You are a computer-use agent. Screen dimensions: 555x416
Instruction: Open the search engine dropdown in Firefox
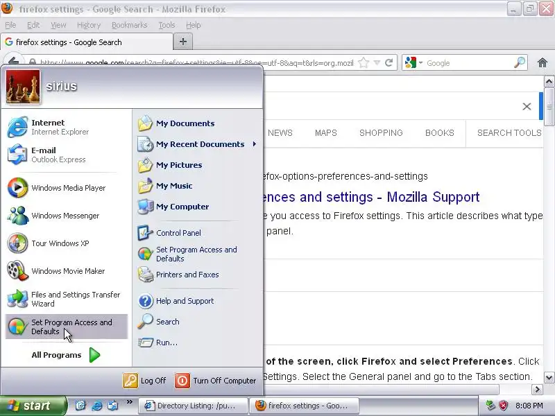pos(420,63)
